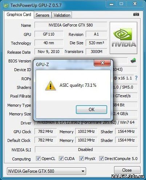Confirm the dialog with OK

pos(92,110)
